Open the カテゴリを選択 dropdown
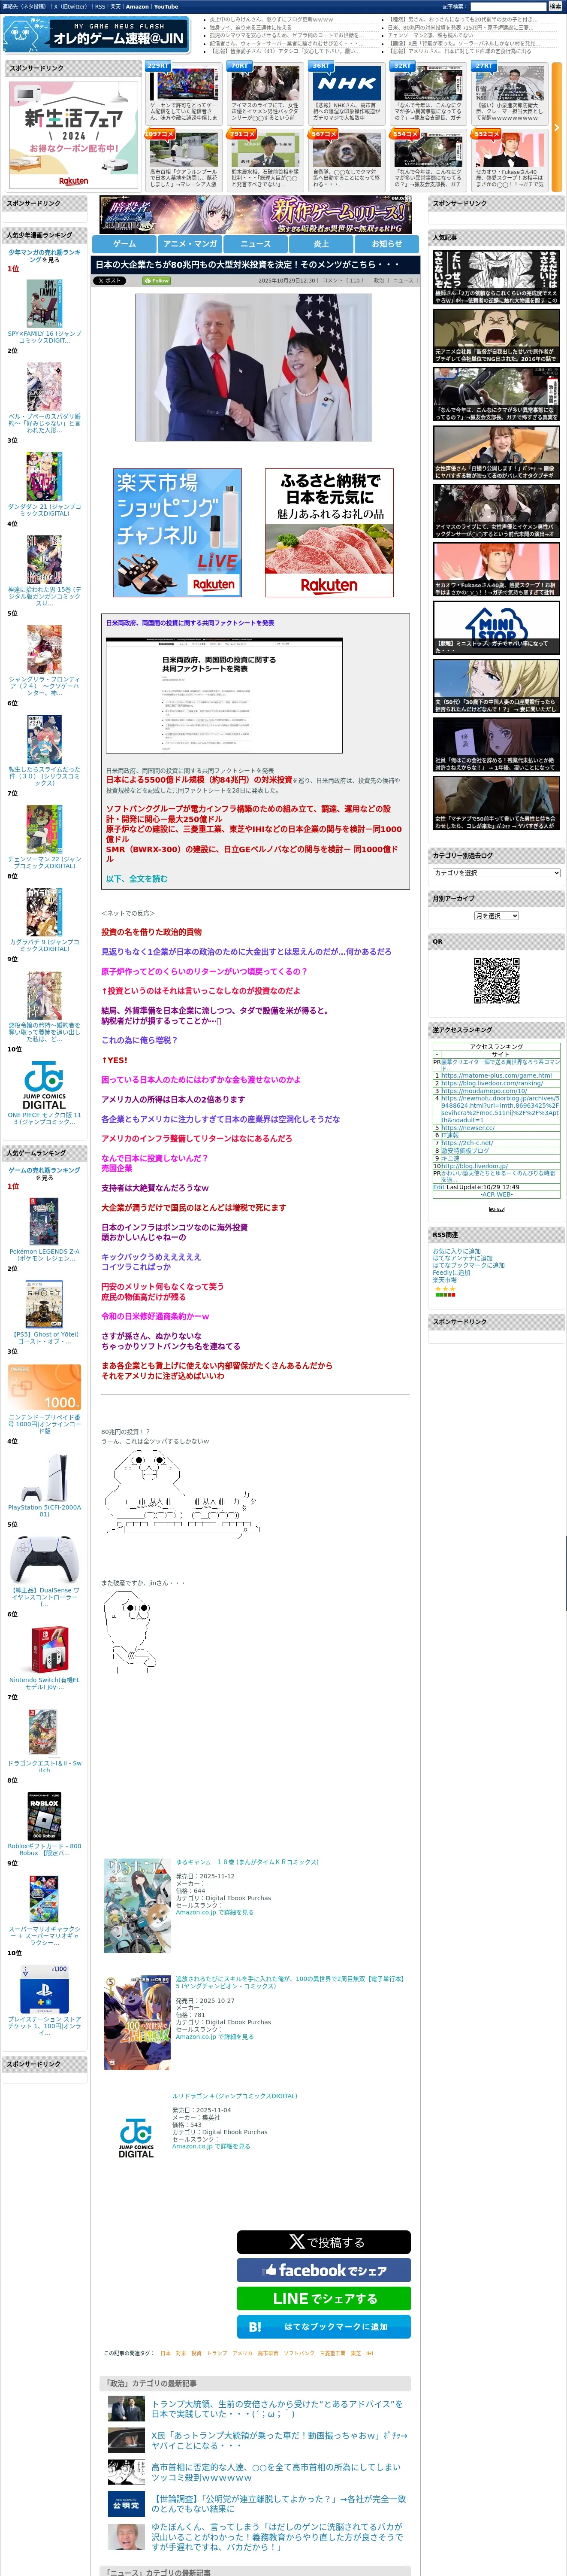 [x=496, y=873]
